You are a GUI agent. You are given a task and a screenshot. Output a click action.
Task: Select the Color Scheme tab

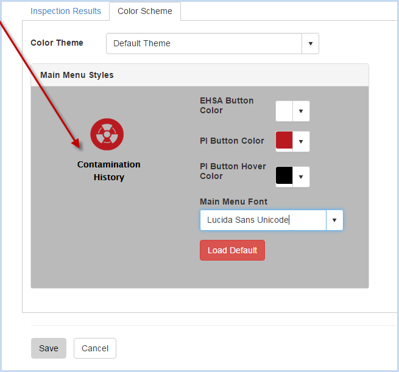coord(145,11)
